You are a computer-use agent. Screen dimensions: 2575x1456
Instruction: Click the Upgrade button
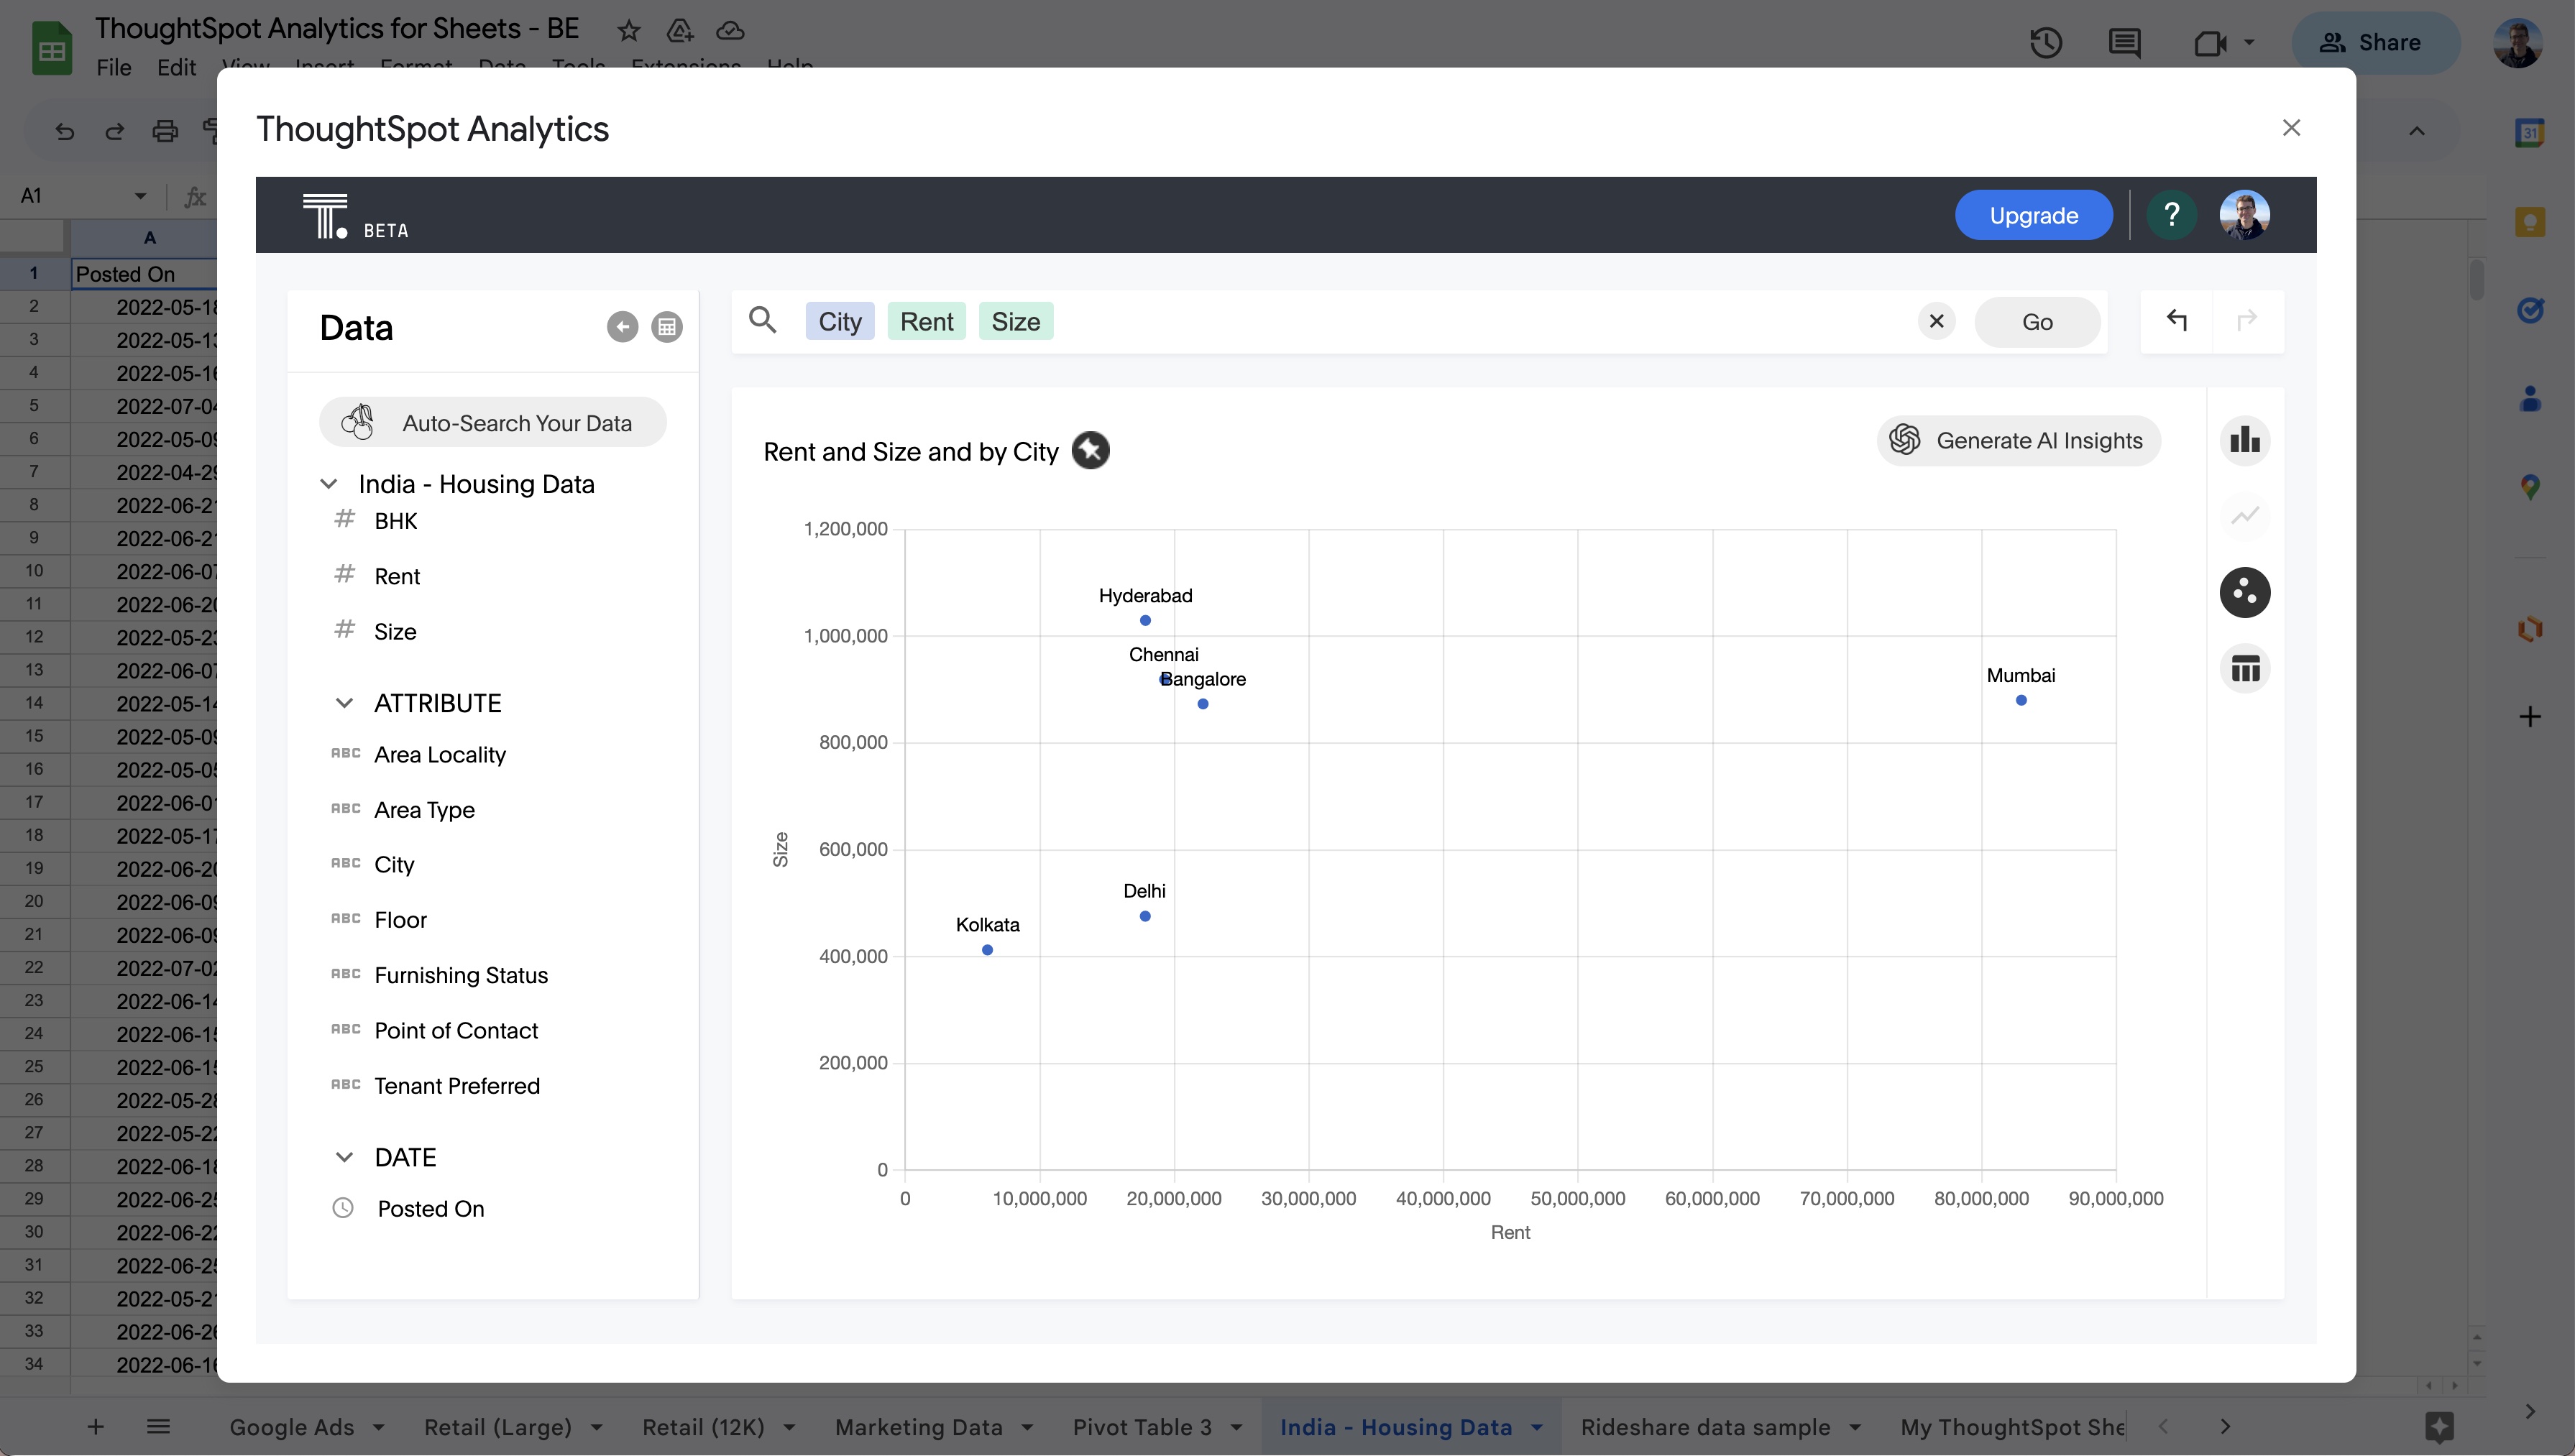coord(2033,215)
